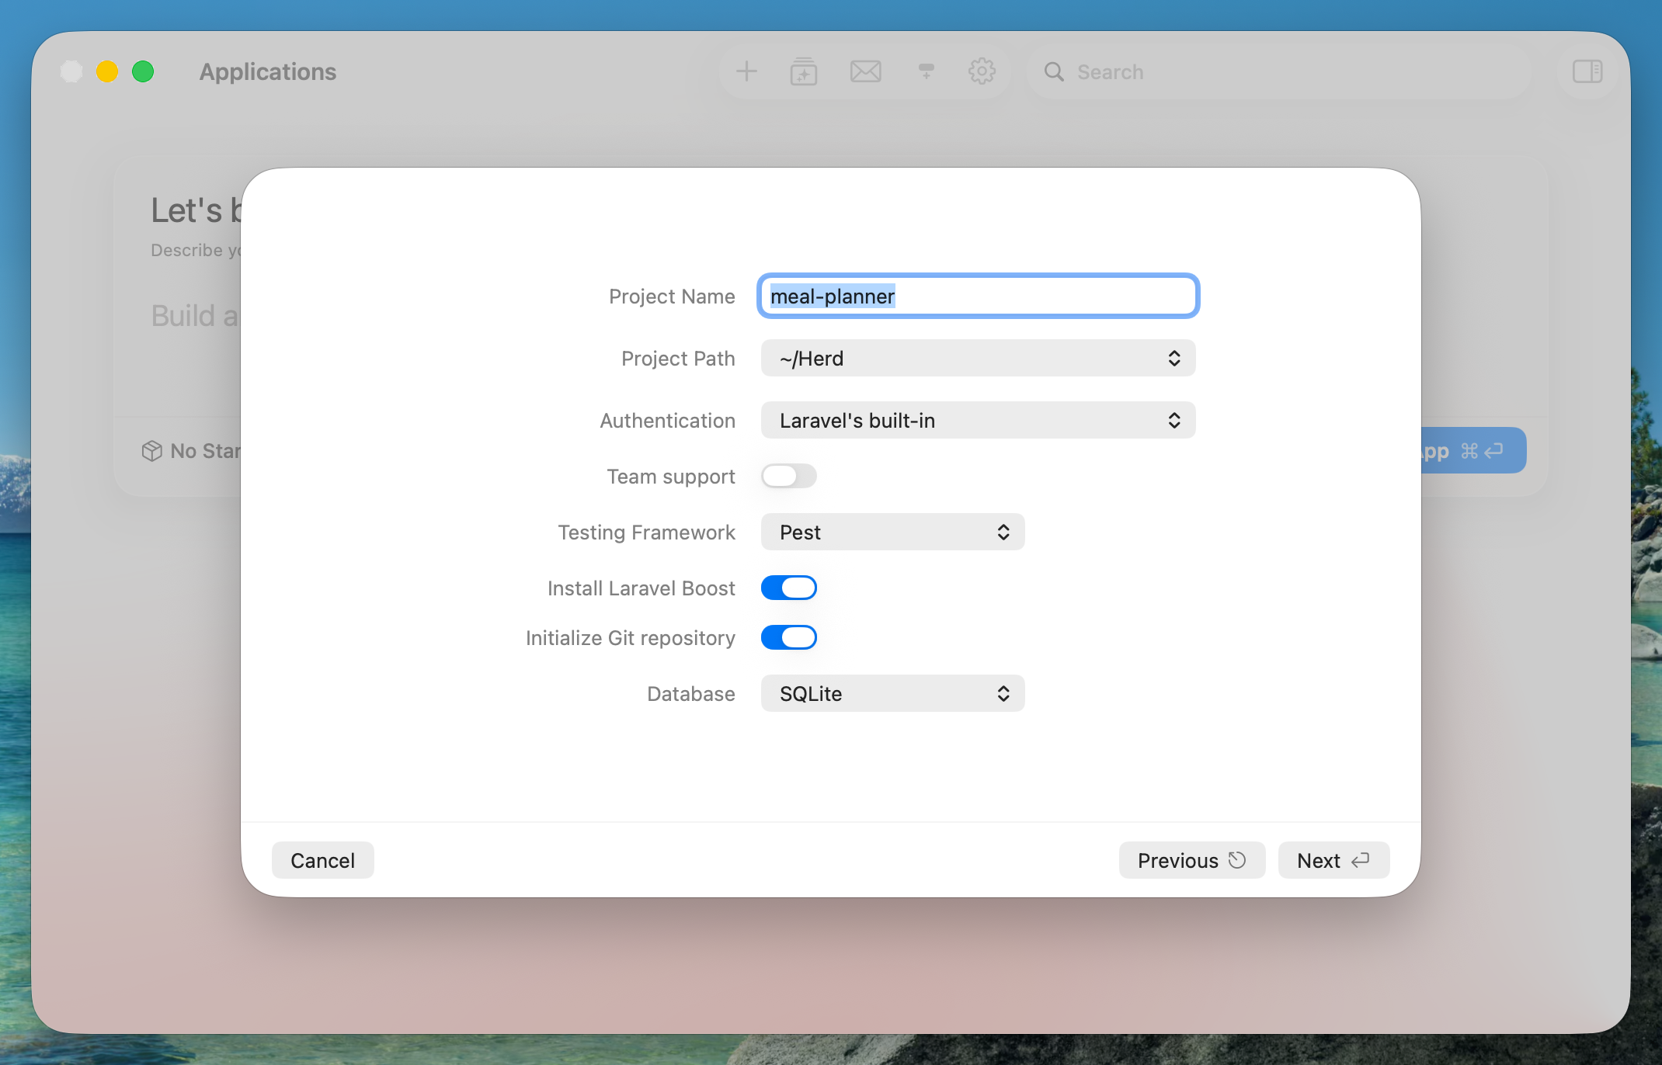Click the No Starter Kit cube icon

point(152,451)
